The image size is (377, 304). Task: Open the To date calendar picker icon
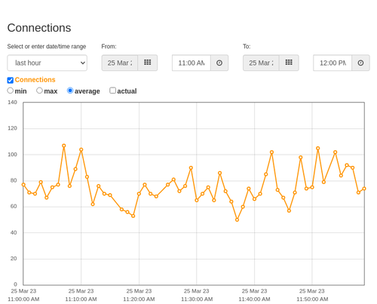point(289,63)
